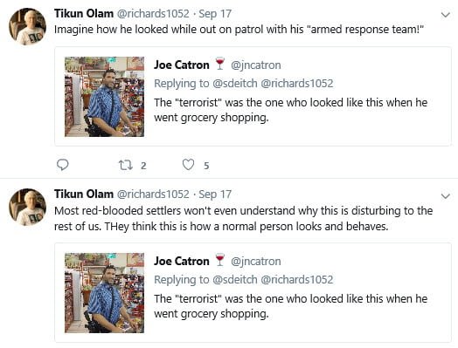Open Tikun Olam profile name in first tweet
Screen dimensions: 458x348
coord(84,14)
